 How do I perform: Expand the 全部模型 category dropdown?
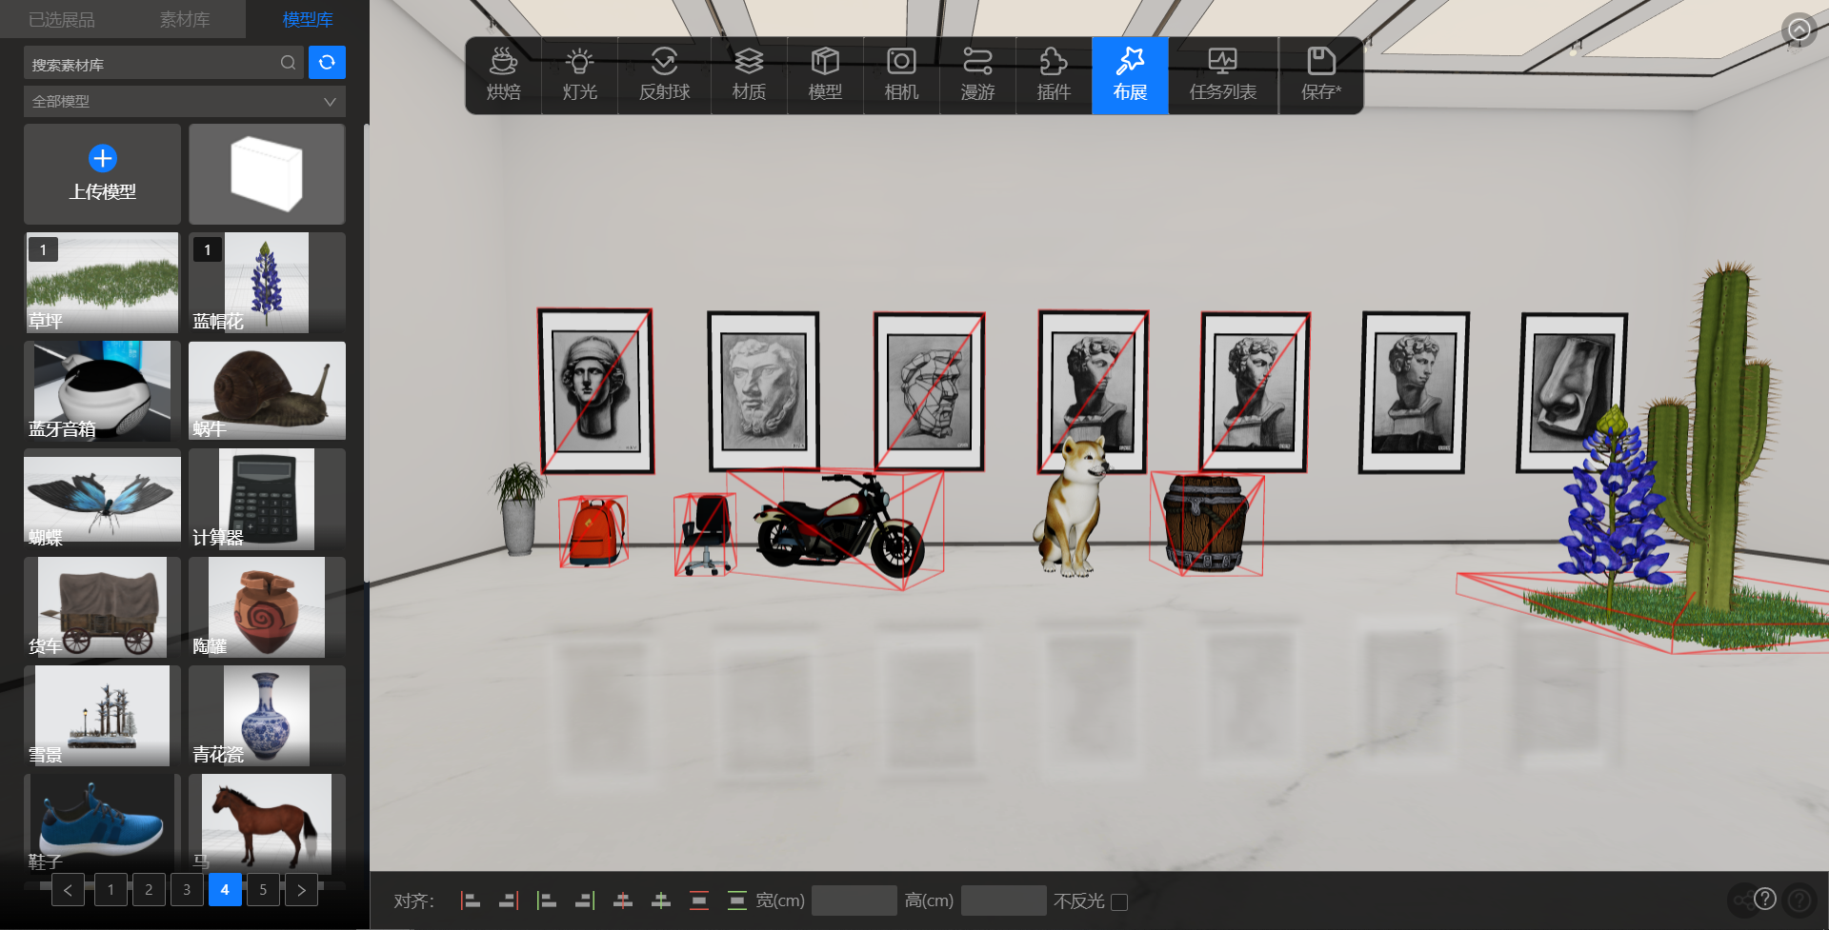(184, 101)
